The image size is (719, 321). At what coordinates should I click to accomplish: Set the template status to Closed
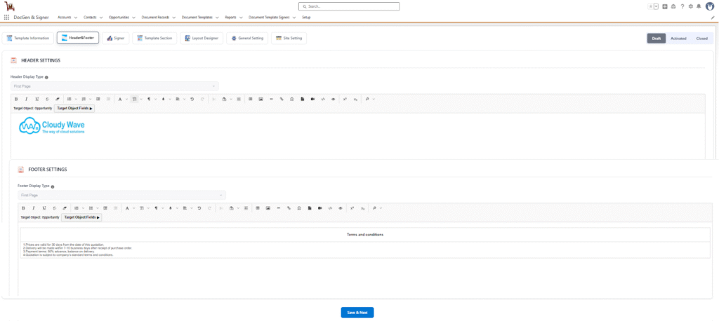coord(701,39)
